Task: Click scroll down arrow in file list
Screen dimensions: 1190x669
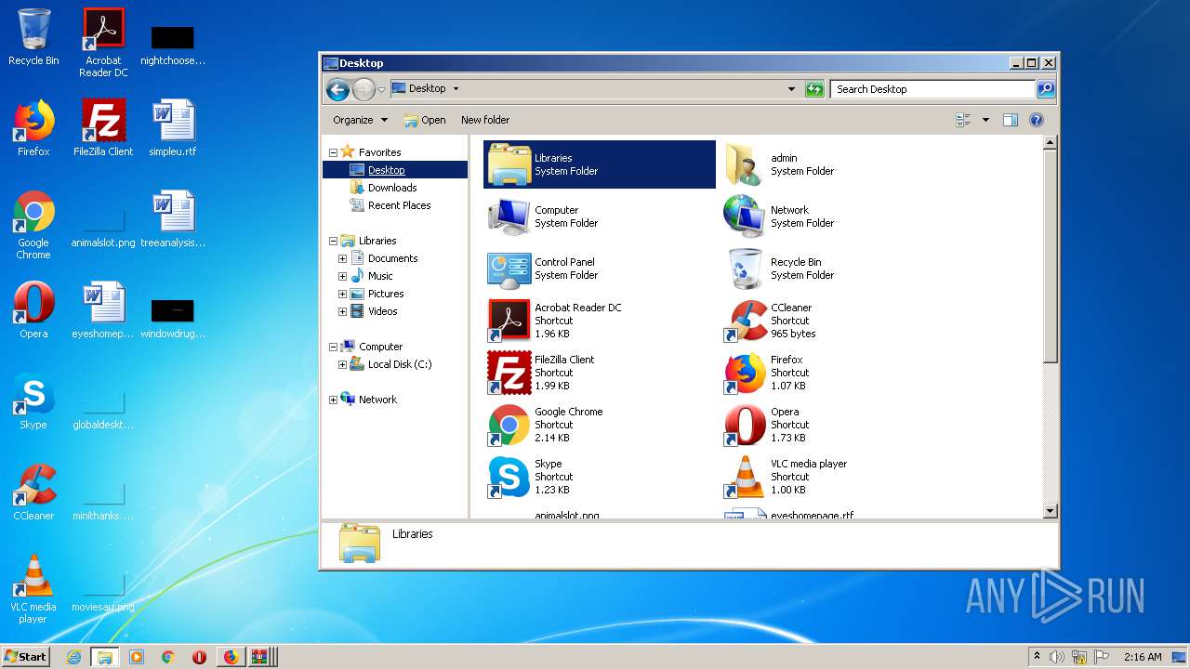Action: point(1051,511)
